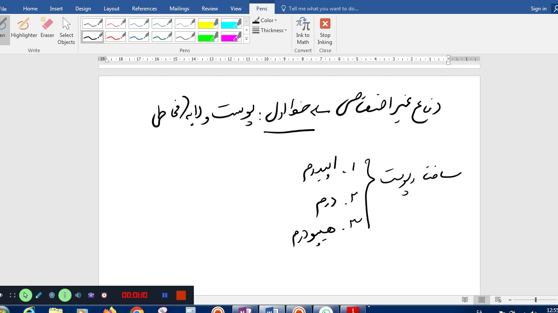Click the Select Objects tool
The image size is (558, 313).
[x=66, y=30]
